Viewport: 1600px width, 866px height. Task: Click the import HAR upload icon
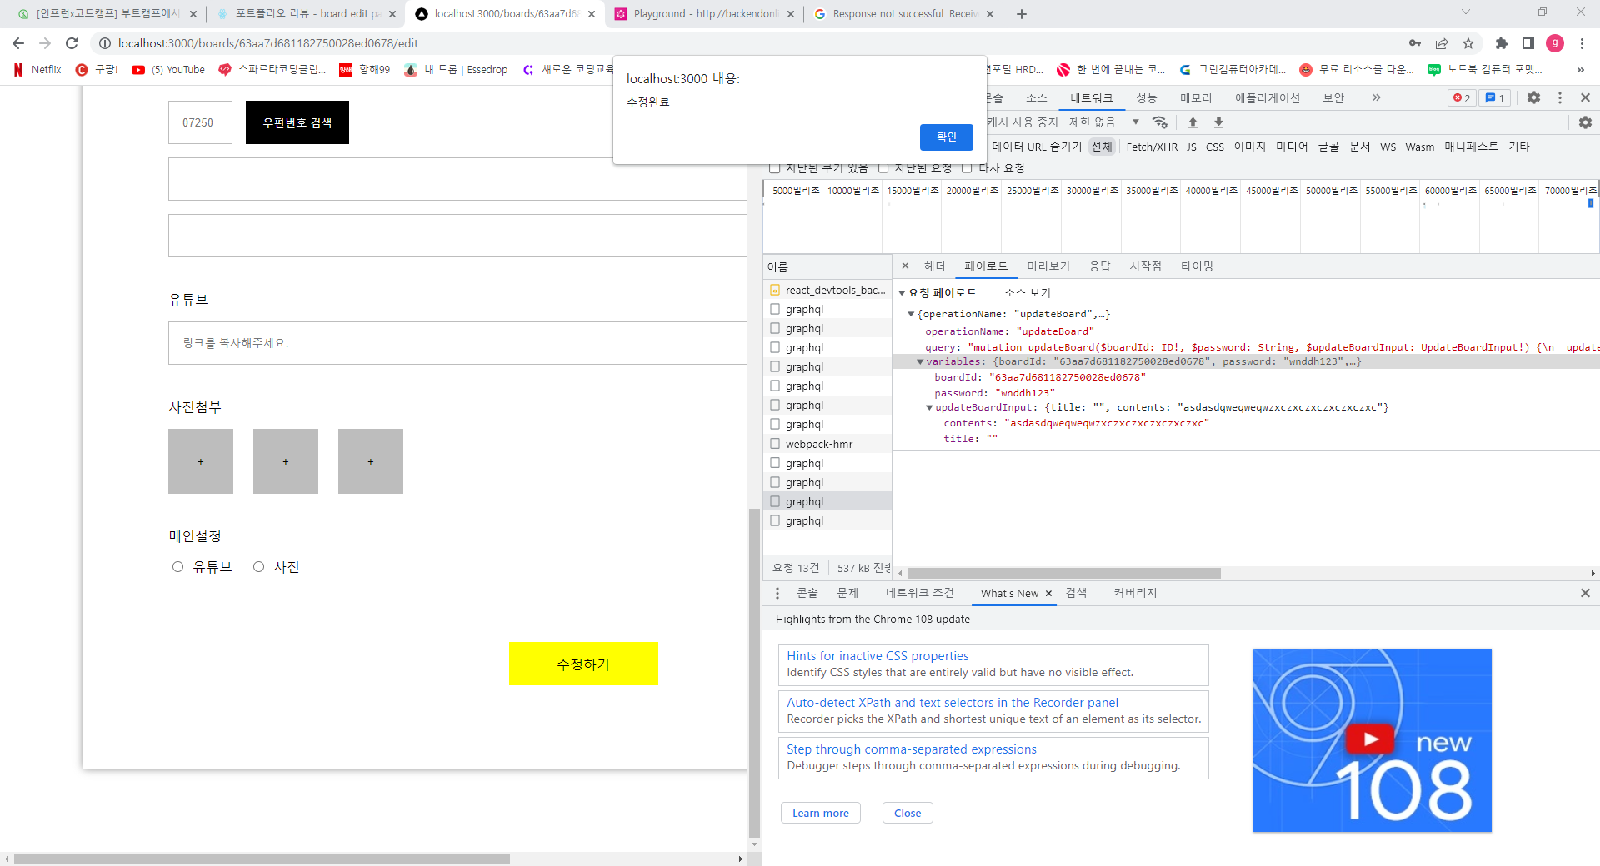tap(1192, 122)
